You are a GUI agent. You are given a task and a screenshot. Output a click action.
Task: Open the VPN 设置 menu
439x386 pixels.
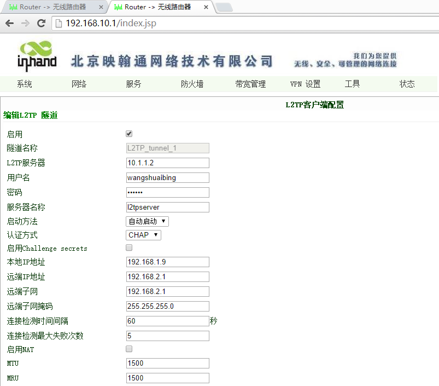(x=305, y=84)
